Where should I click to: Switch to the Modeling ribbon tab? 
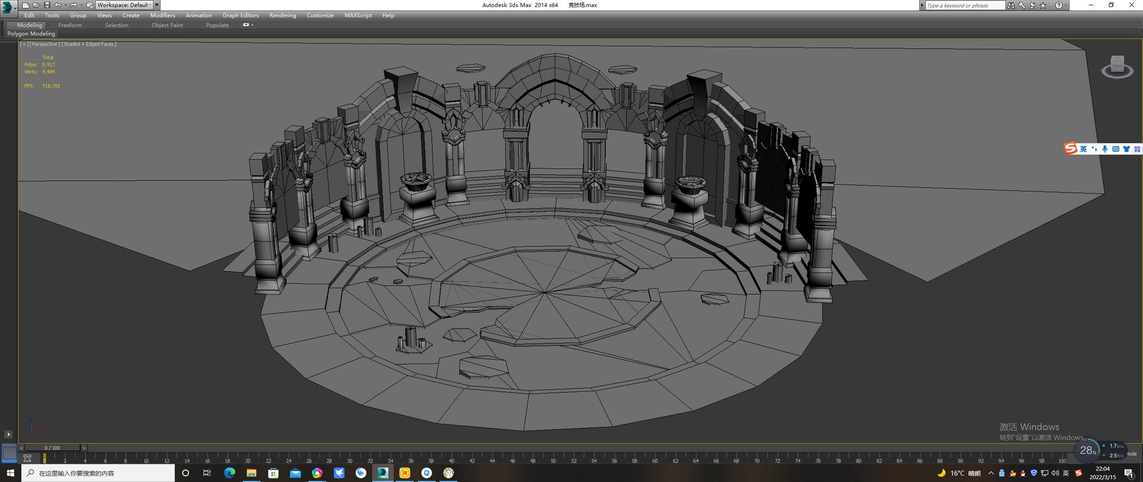[x=29, y=25]
